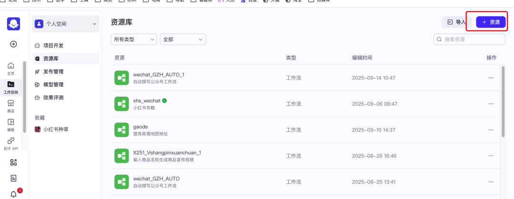Viewport: 514px width, 199px height.
Task: Click the 操作 column header
Action: (491, 58)
